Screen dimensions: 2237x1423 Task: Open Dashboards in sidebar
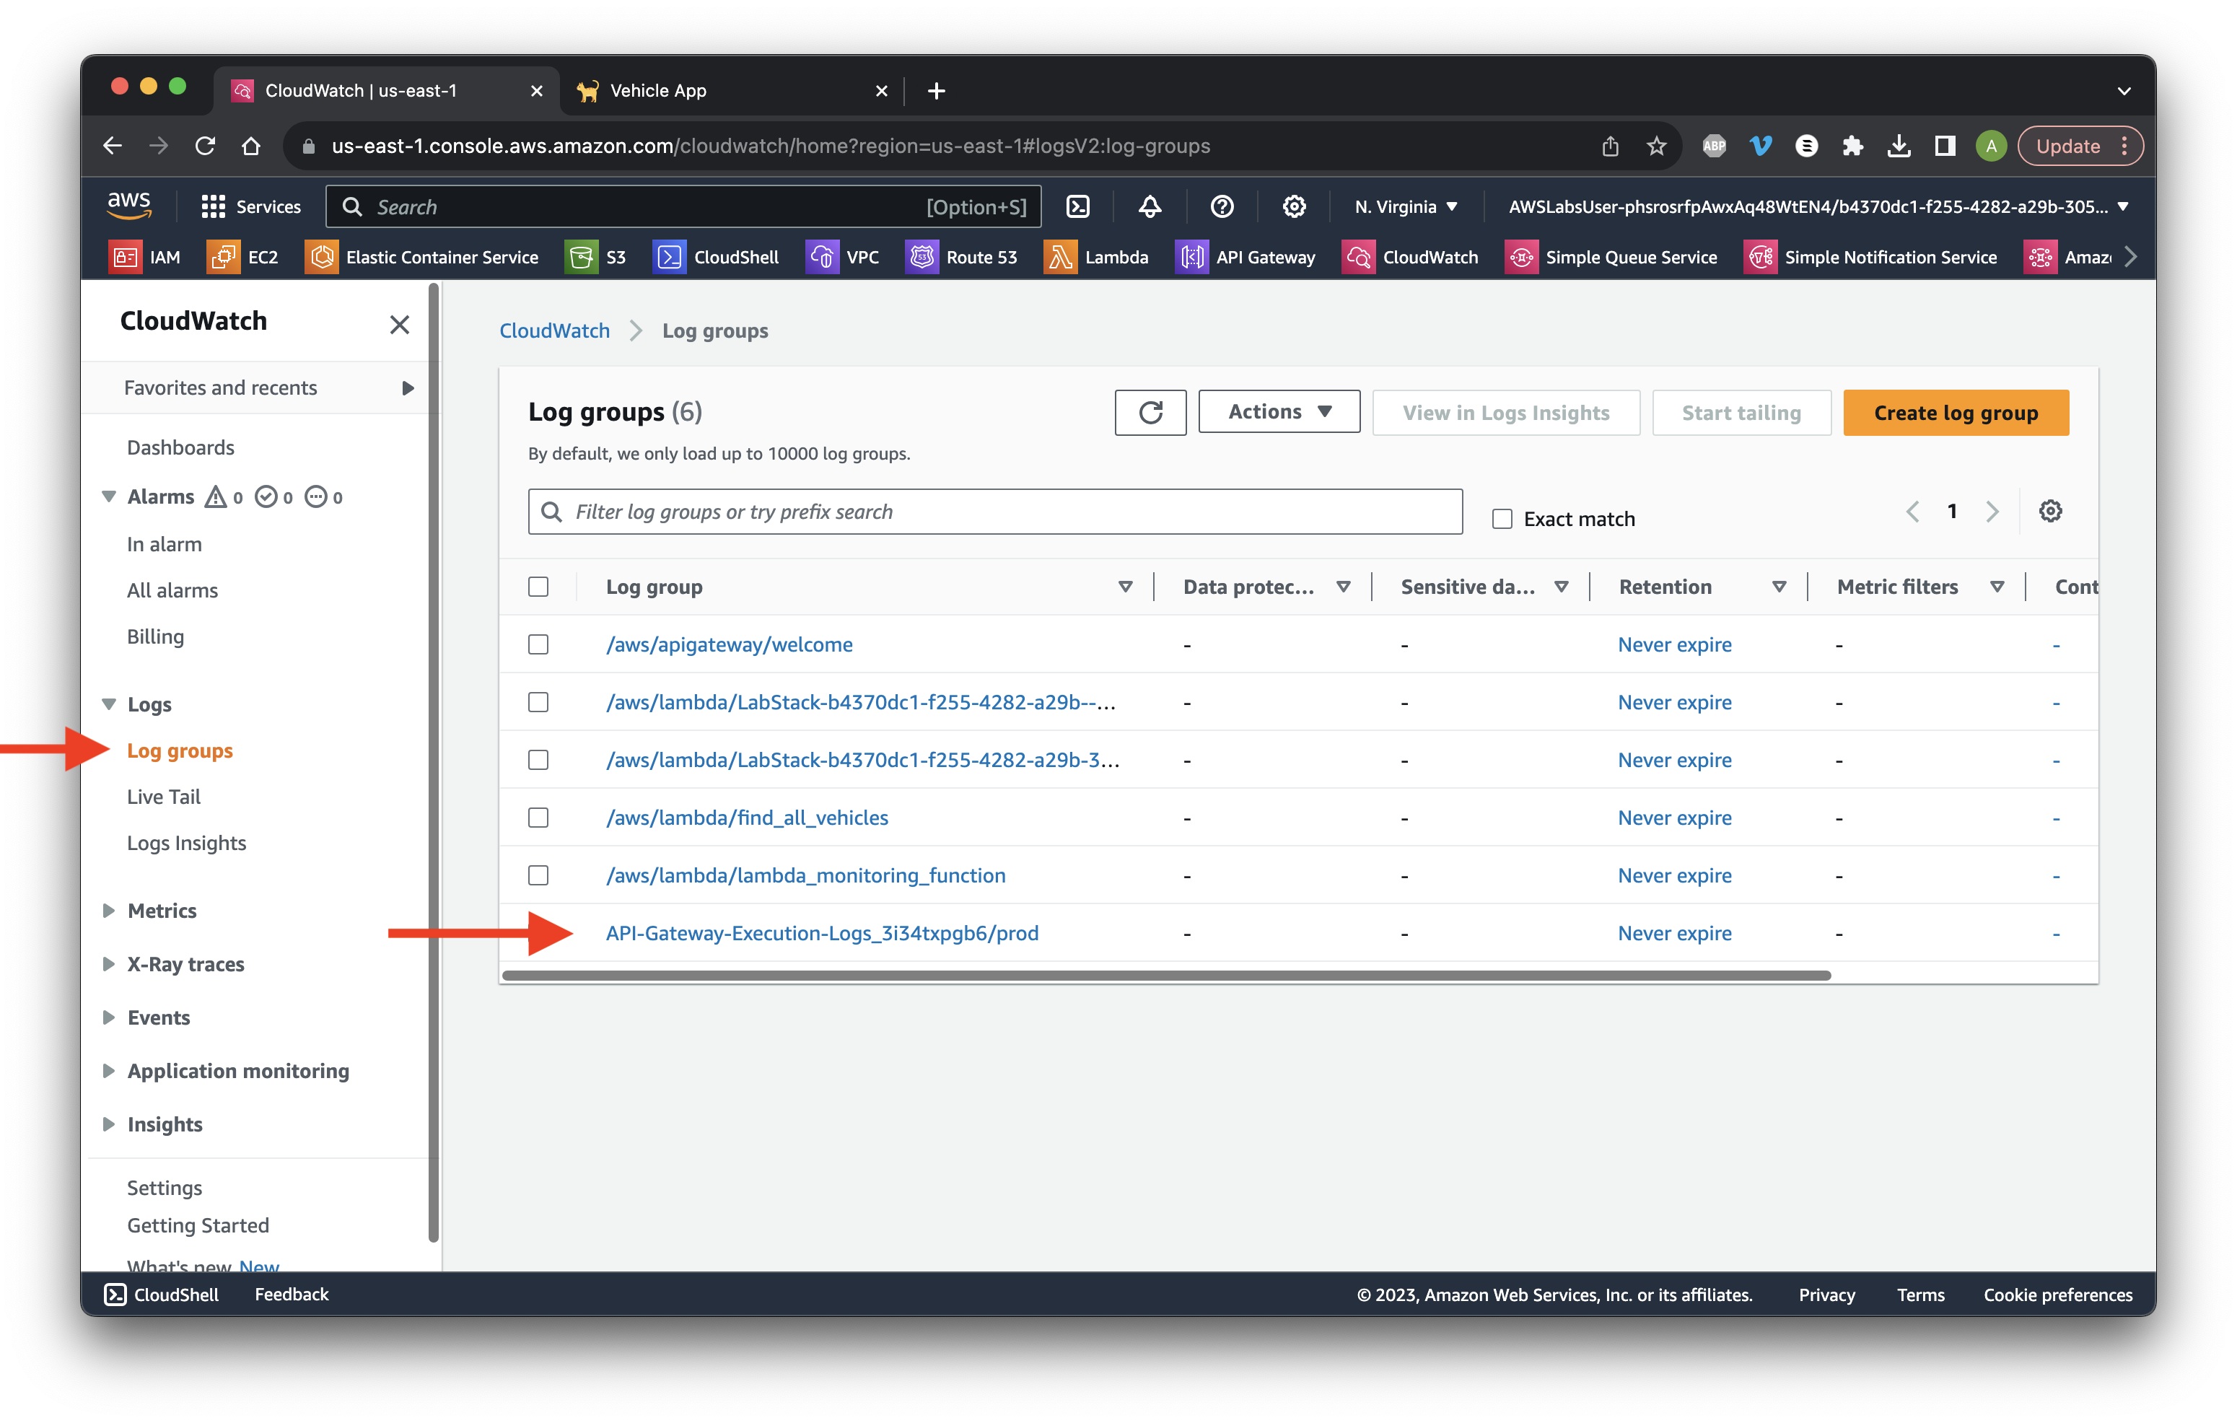[180, 447]
